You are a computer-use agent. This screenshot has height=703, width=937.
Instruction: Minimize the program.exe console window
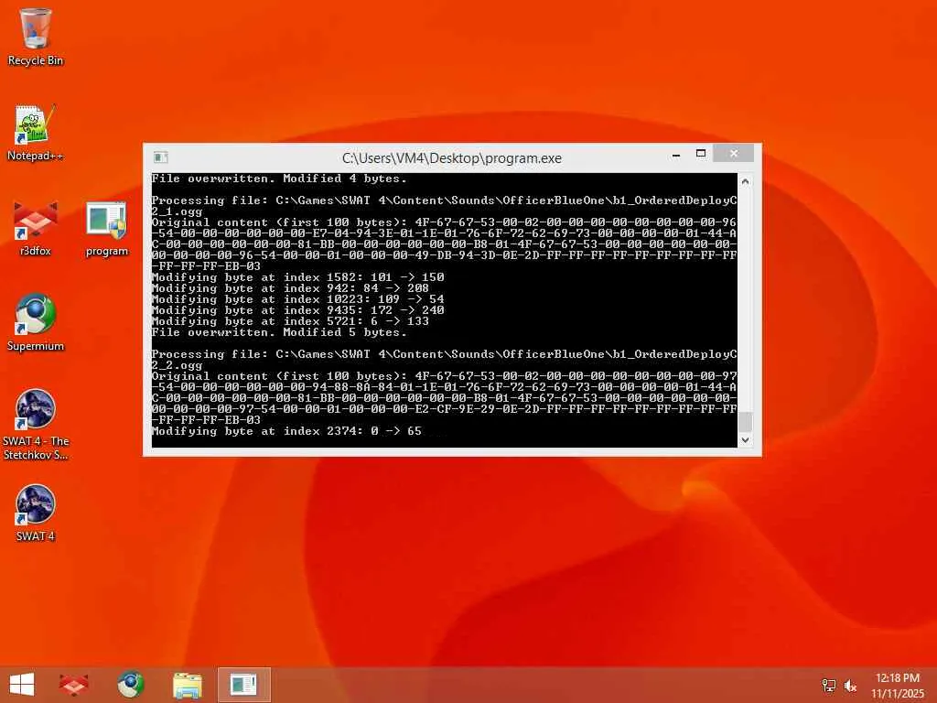click(676, 155)
